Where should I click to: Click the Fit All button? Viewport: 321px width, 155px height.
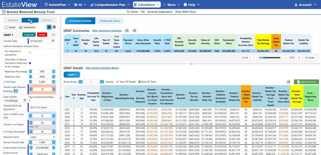pyautogui.click(x=245, y=58)
